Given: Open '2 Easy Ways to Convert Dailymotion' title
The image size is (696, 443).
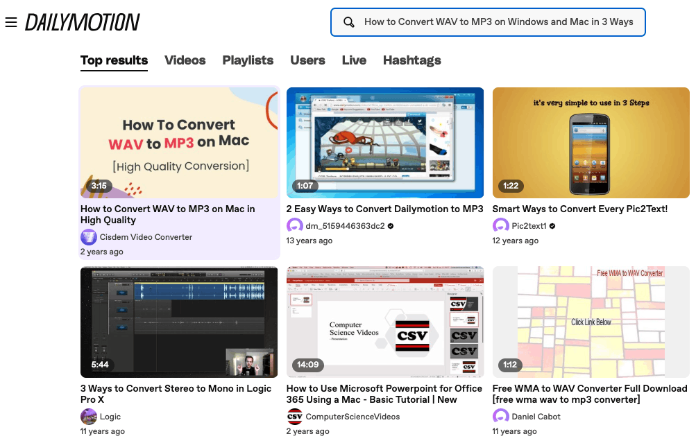Looking at the screenshot, I should click(x=384, y=209).
